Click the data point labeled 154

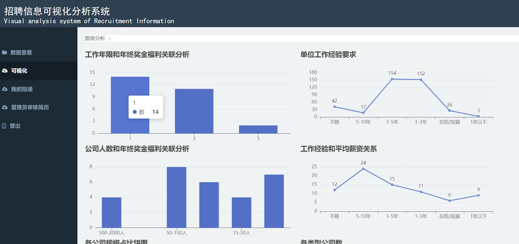392,79
